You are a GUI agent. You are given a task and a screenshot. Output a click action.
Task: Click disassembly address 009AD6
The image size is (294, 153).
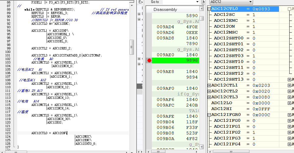(x=165, y=33)
